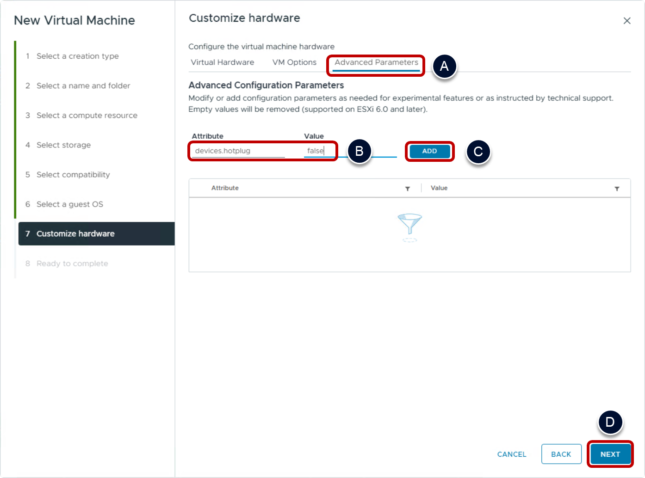
Task: Sort by the Attribute column header
Action: 225,188
